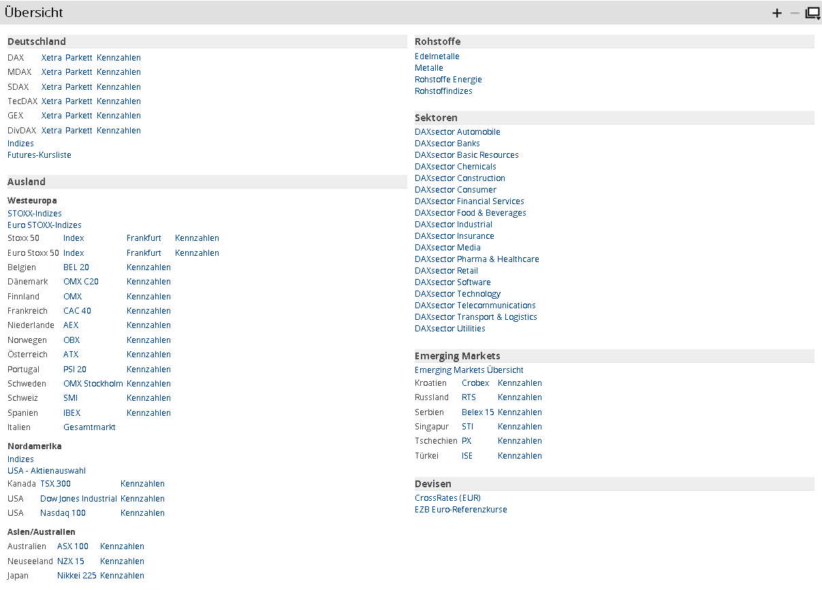
Task: Open EZB Euro-Referenzkurse link
Action: coord(460,510)
